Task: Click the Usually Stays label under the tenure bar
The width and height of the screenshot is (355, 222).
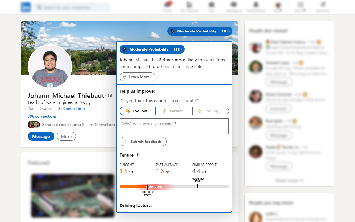Action: (148, 194)
